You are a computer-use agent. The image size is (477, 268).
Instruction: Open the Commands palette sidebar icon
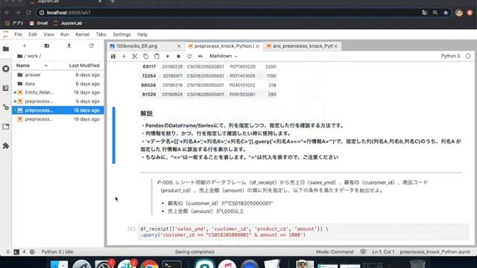6,88
